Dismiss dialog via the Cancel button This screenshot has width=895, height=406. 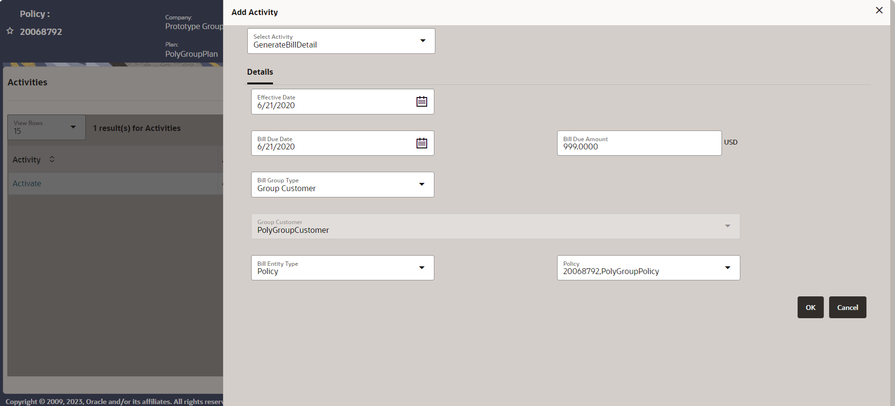point(847,307)
